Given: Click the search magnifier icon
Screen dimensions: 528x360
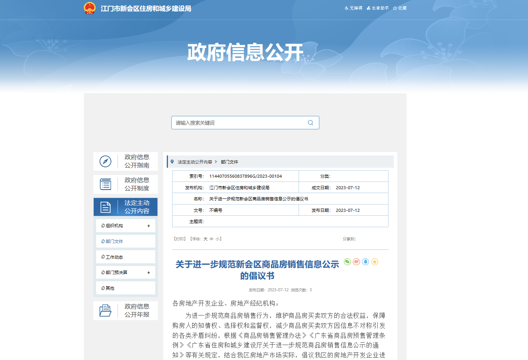Looking at the screenshot, I should click(310, 123).
